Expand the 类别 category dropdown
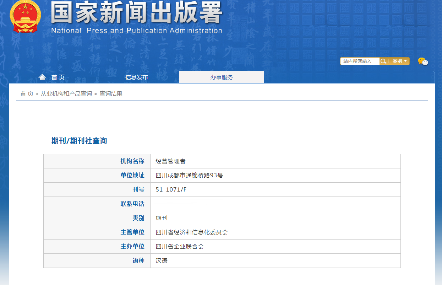This screenshot has width=442, height=285. click(399, 61)
